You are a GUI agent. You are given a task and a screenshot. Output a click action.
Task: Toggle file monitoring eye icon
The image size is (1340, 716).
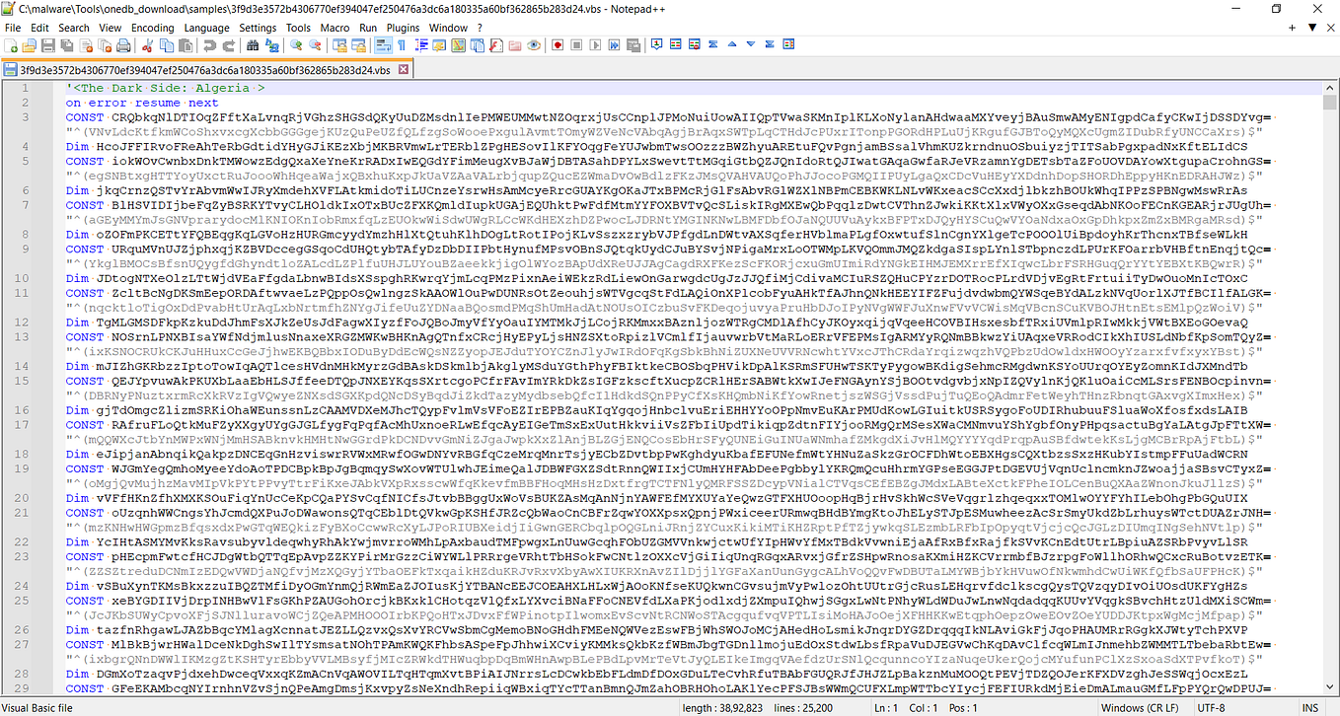533,45
